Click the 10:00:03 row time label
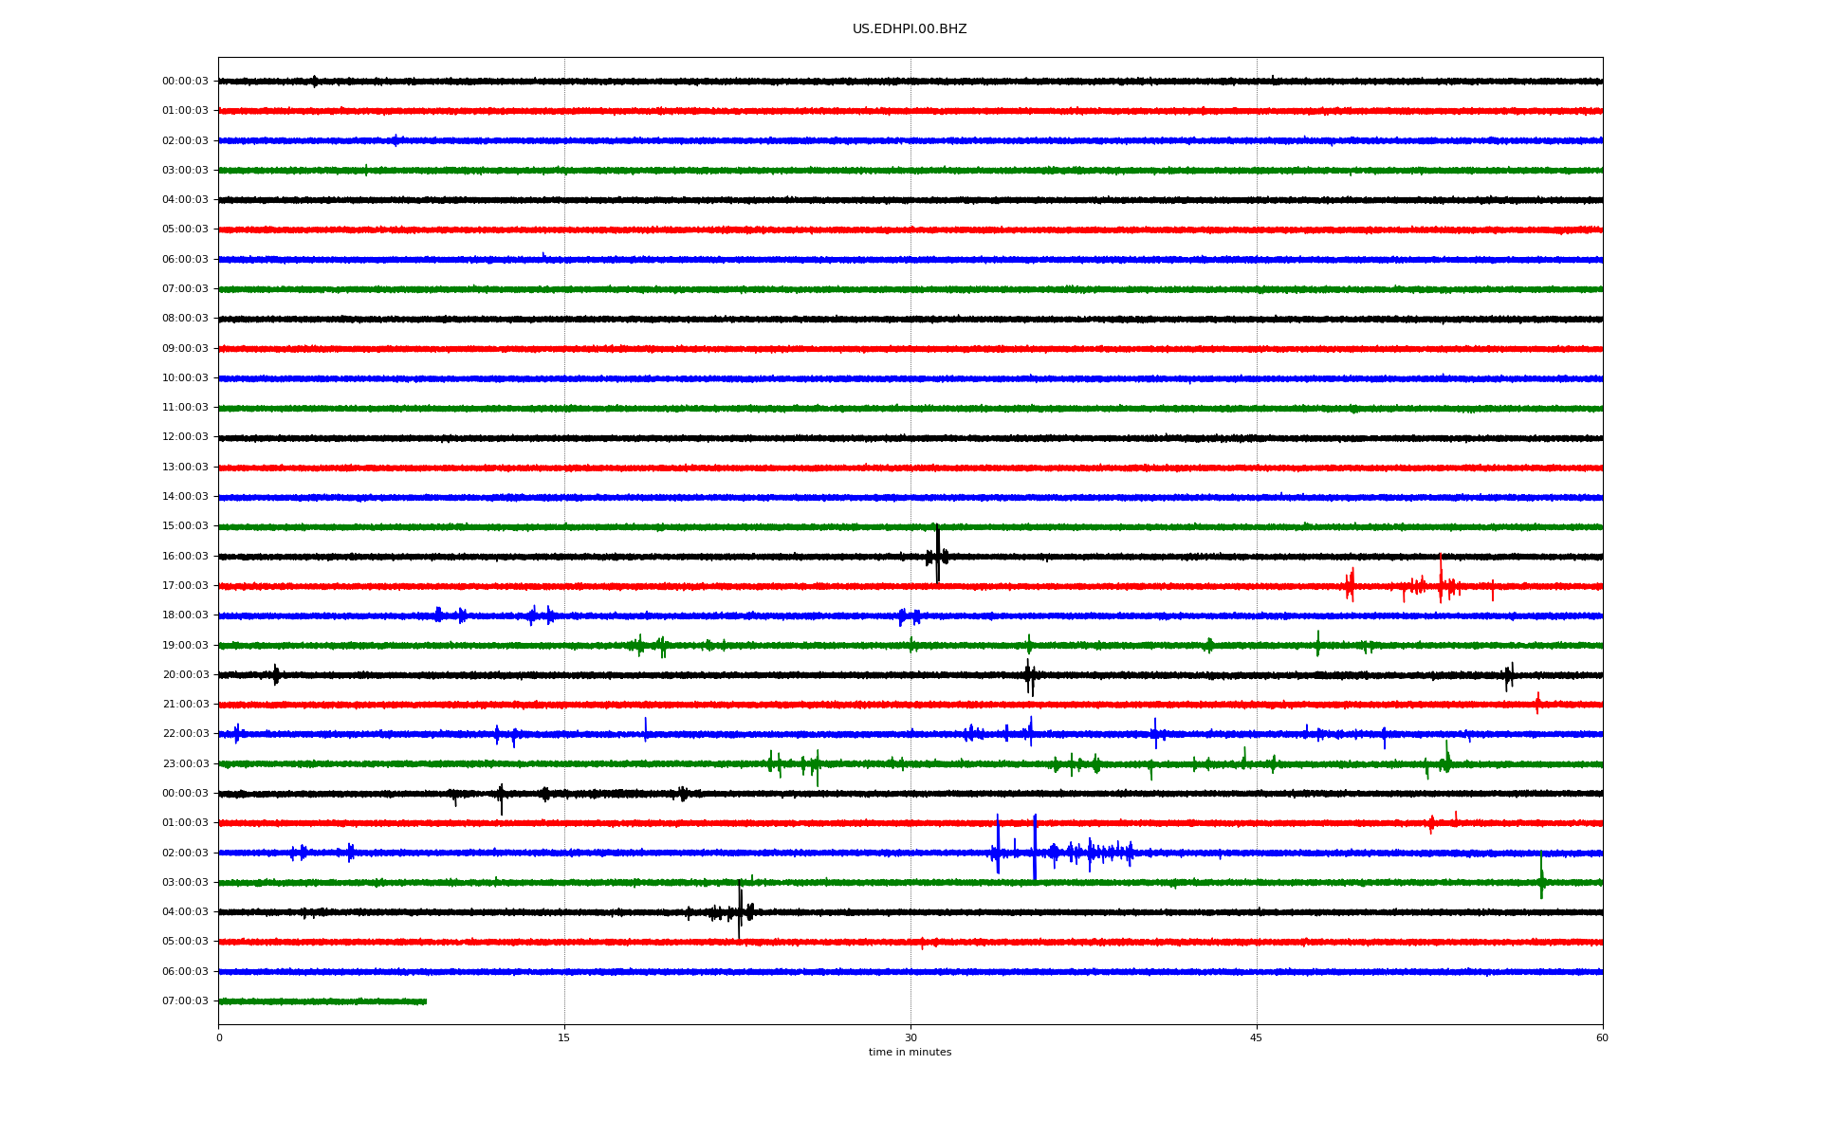 (185, 378)
